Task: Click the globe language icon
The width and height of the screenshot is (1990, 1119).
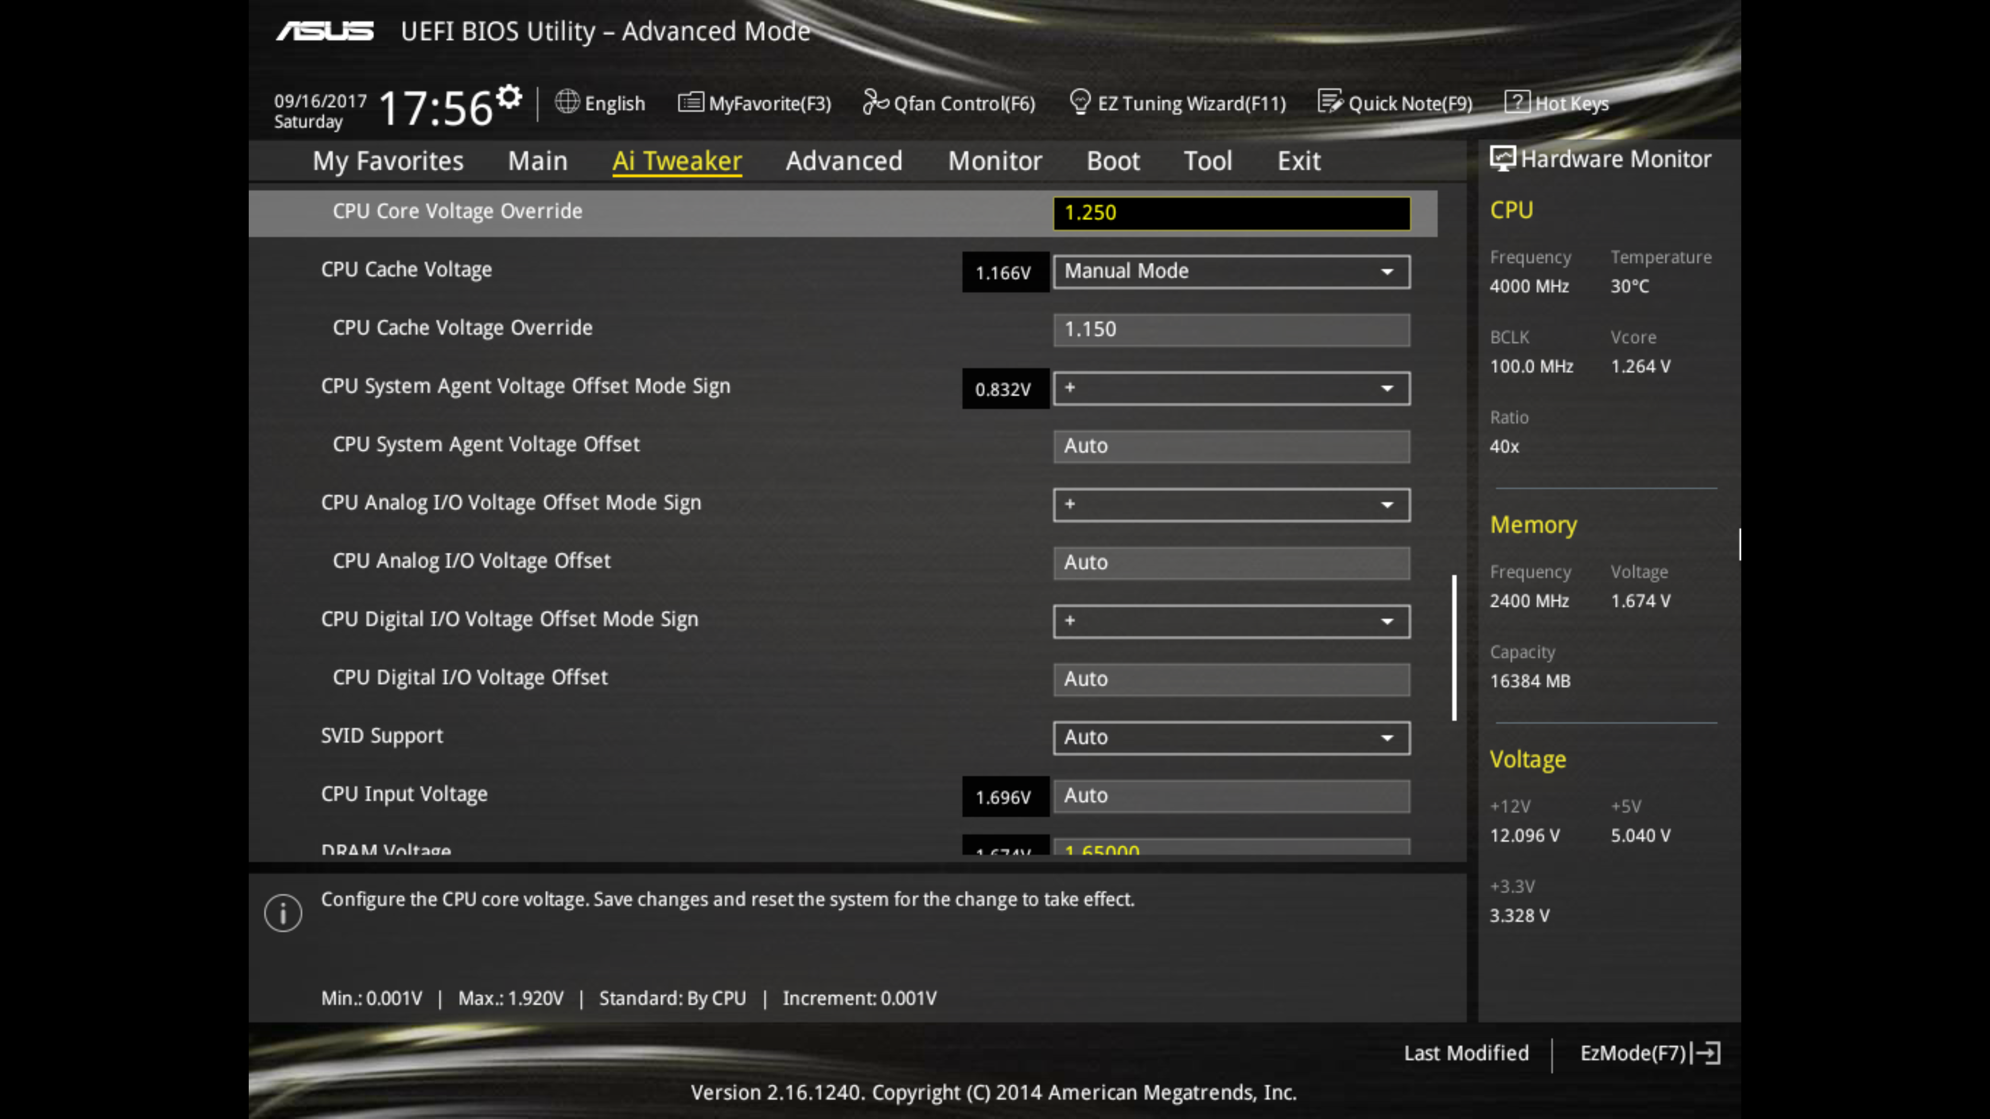Action: click(567, 102)
